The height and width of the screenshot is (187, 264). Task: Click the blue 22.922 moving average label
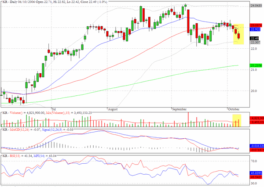pyautogui.click(x=255, y=29)
